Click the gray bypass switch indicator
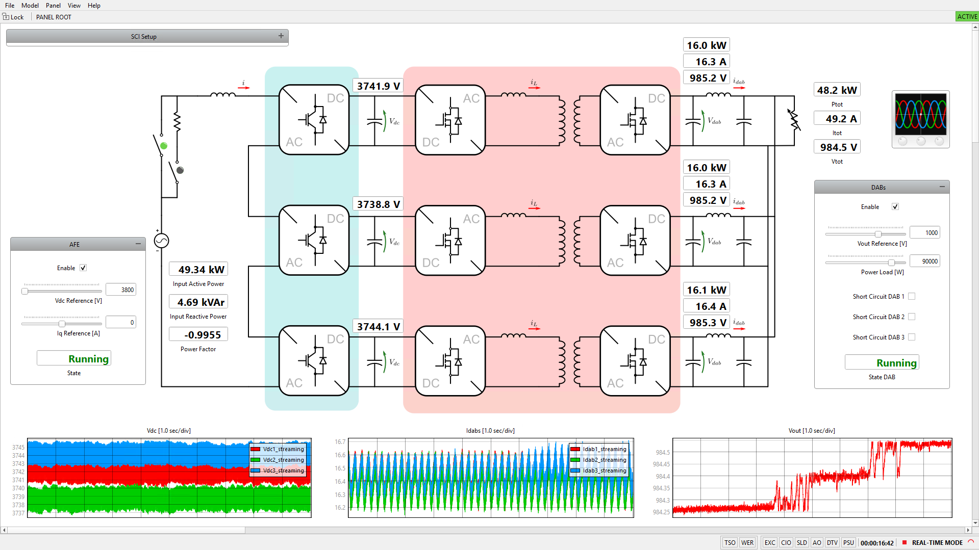The height and width of the screenshot is (550, 979). 180,170
